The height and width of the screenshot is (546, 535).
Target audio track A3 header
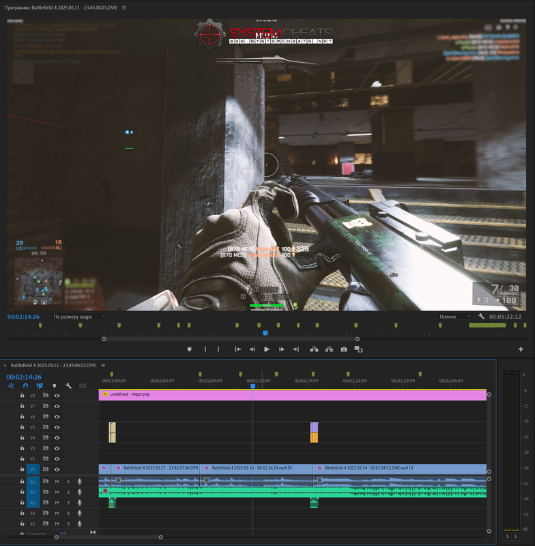[33, 503]
